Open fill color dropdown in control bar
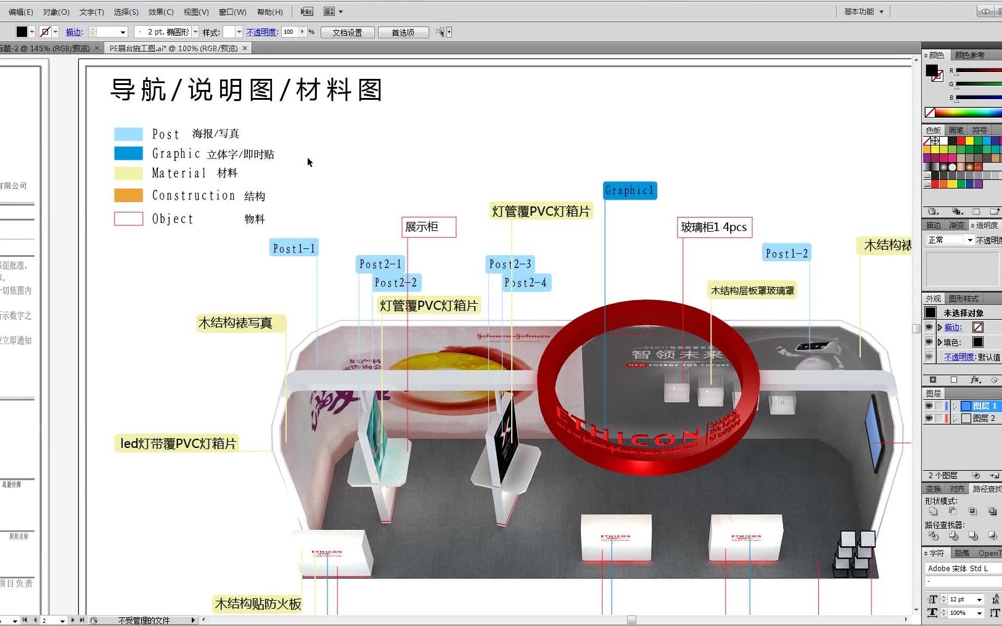 point(31,32)
